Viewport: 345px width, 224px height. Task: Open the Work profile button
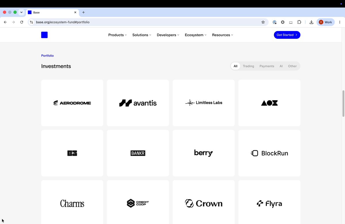[325, 22]
